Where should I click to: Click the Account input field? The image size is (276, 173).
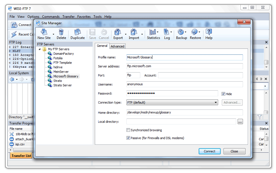(x=200, y=75)
